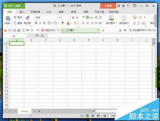Open the font color dropdown arrow
Viewport: 160px width, 121px height.
pyautogui.click(x=71, y=23)
